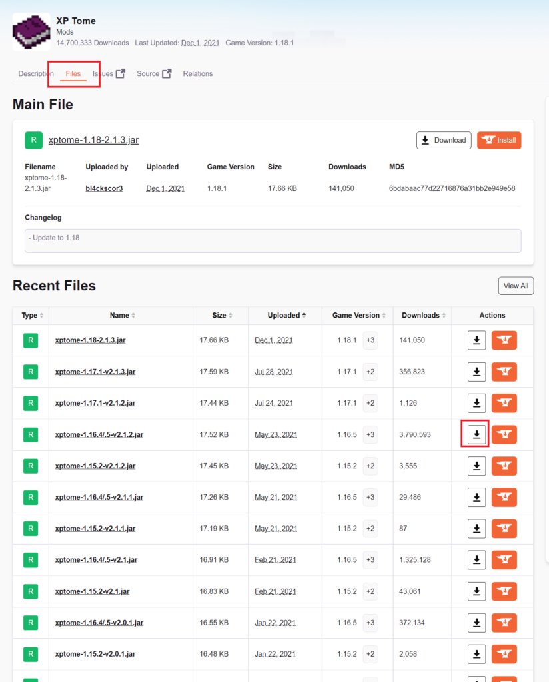Expand +3 game versions for xptome-1.18-2.1.3.jar

click(370, 340)
